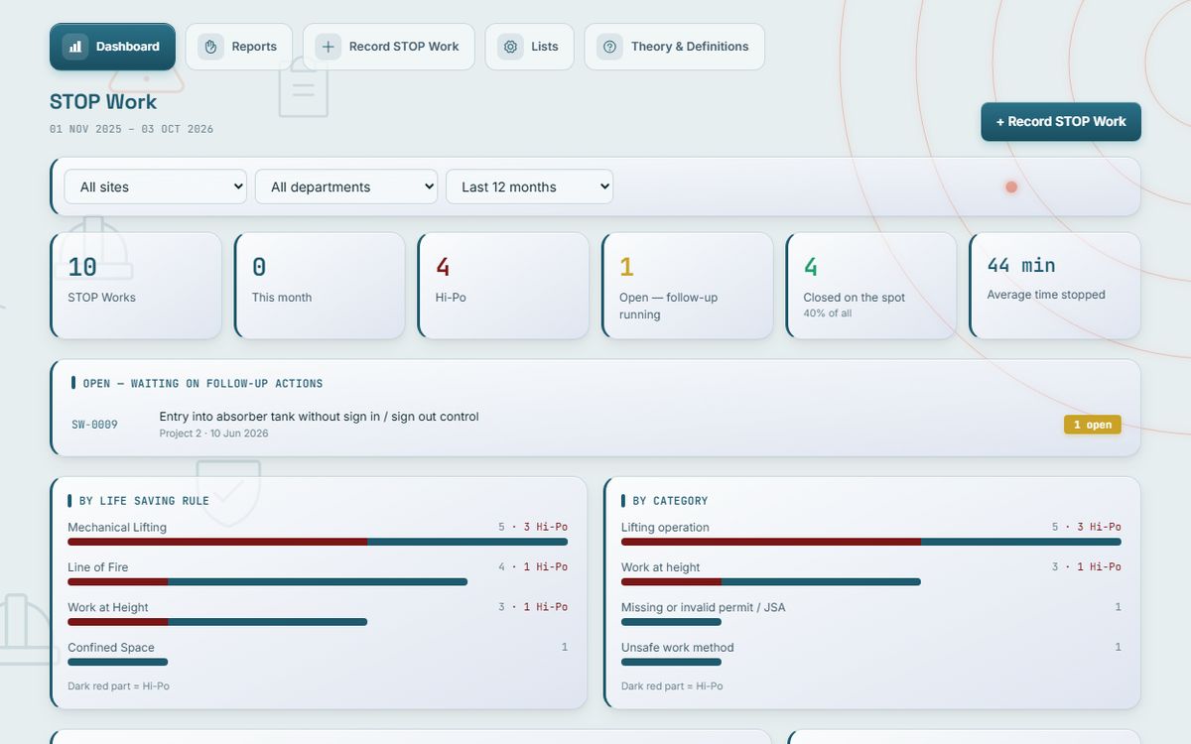Click the 1 open badge
This screenshot has width=1191, height=744.
(1093, 425)
